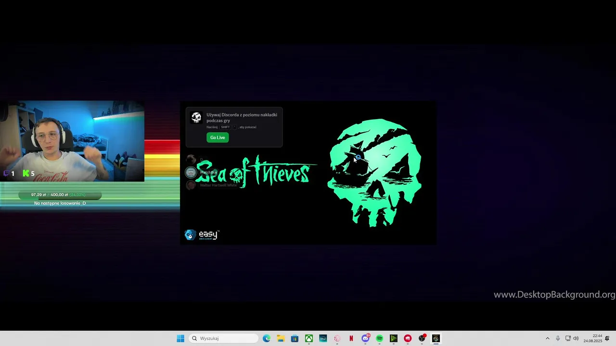This screenshot has width=616, height=346.
Task: Open the Xbox app from taskbar
Action: coord(309,338)
